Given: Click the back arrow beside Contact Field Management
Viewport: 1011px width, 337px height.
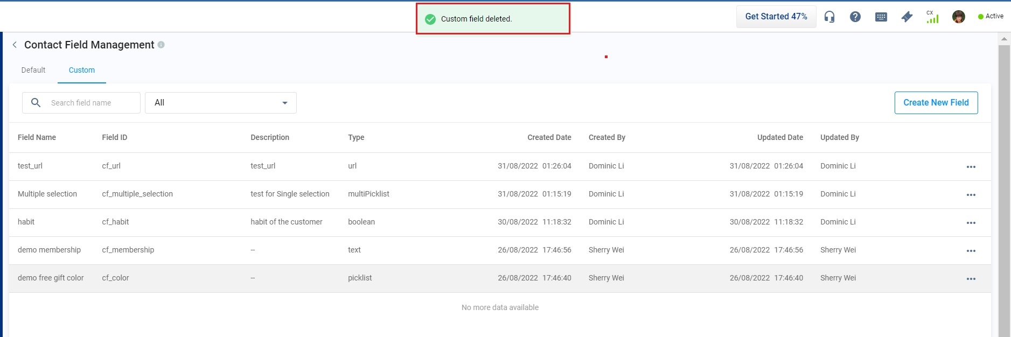Looking at the screenshot, I should coord(15,45).
